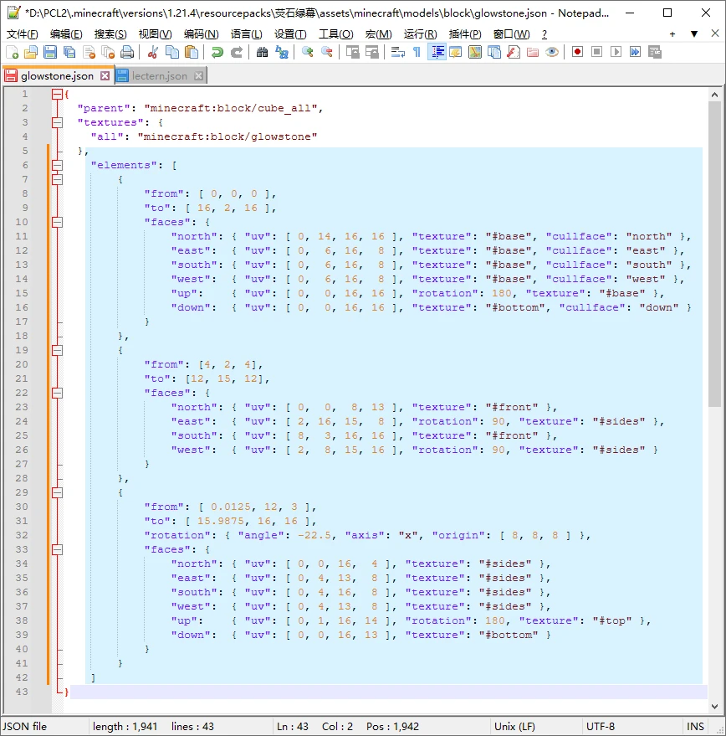Open the 窗口(W) menu

click(x=511, y=33)
